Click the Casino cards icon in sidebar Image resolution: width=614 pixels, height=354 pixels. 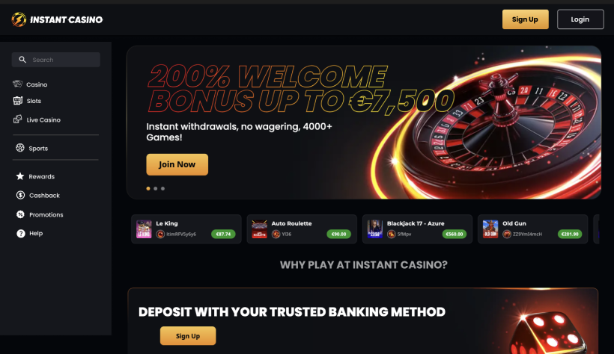pyautogui.click(x=18, y=84)
